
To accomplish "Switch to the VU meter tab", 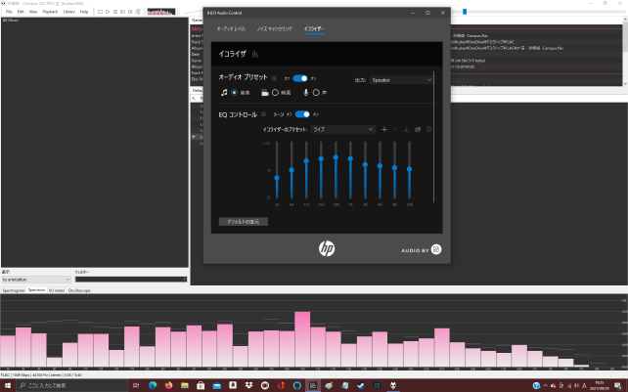I will click(57, 290).
